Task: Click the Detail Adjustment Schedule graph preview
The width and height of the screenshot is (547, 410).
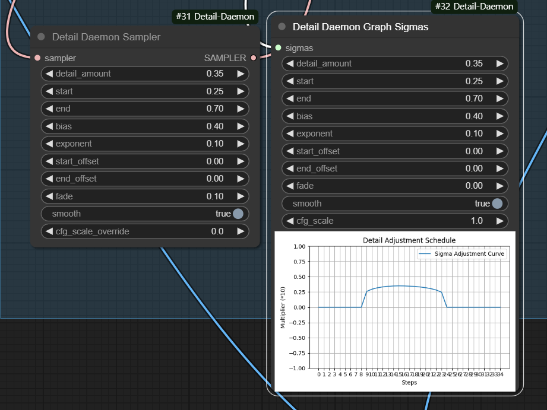Action: (395, 311)
